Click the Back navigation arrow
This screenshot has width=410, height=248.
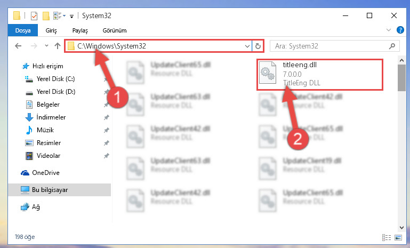18,46
